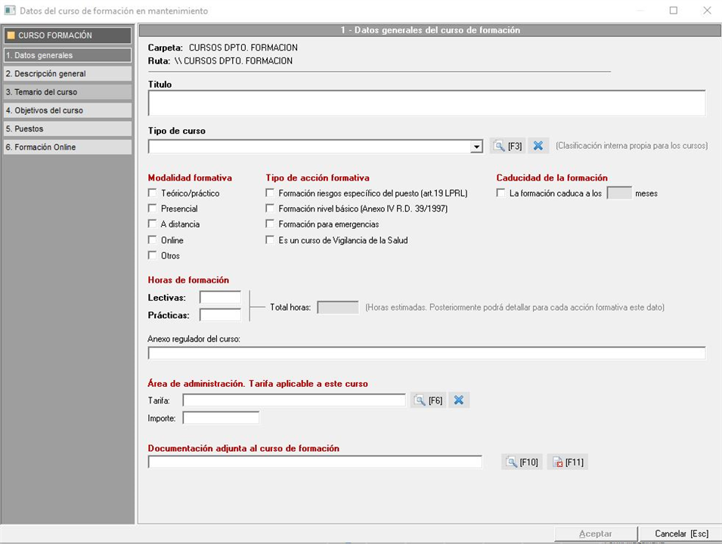The height and width of the screenshot is (544, 722).
Task: Expand the Tipo de curso dropdown arrow
Action: point(476,147)
